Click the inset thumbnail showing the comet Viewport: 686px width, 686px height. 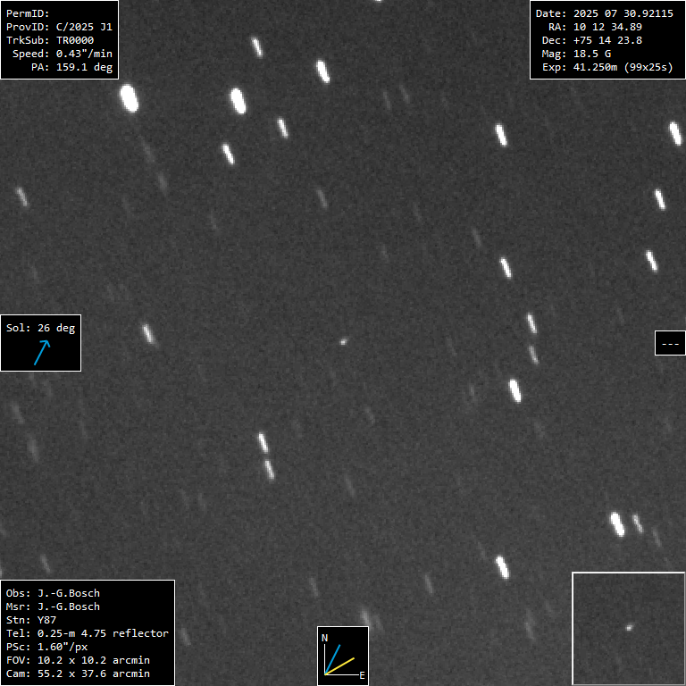point(629,628)
